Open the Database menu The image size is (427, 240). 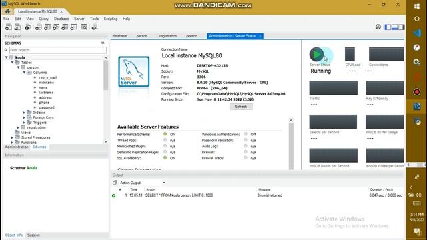point(61,19)
